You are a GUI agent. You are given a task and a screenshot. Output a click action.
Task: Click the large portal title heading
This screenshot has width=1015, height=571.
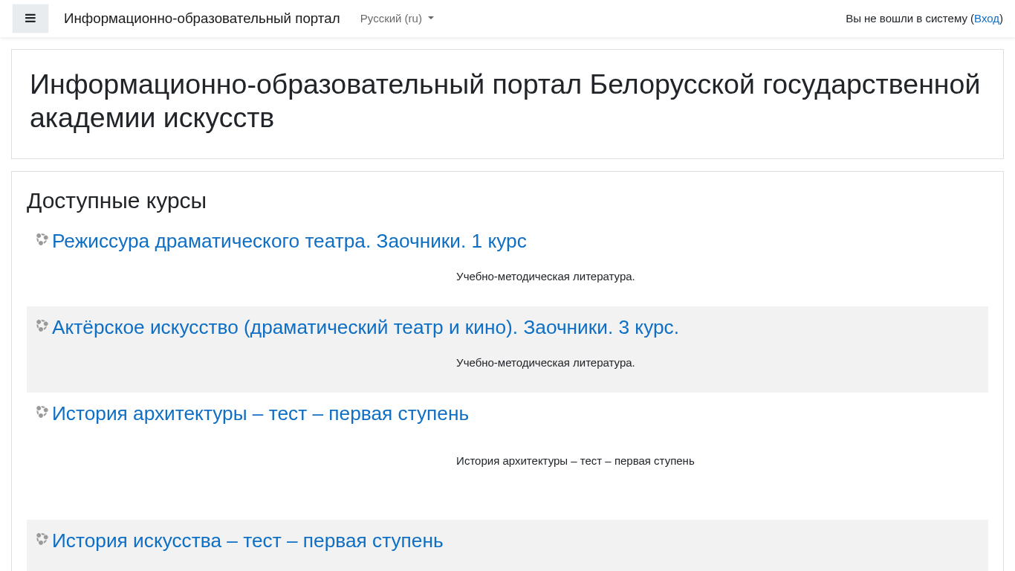(505, 101)
